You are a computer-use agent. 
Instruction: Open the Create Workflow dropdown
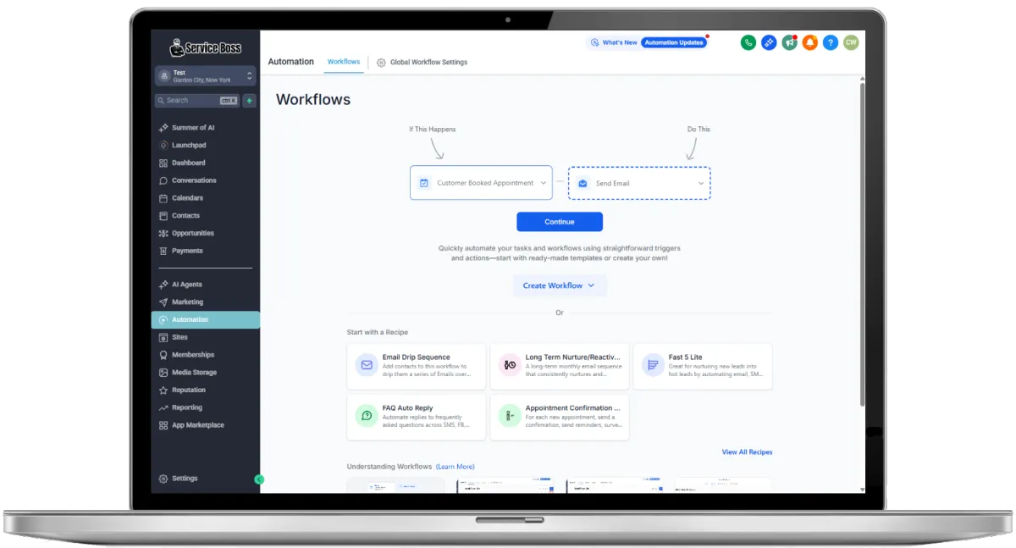pos(559,285)
